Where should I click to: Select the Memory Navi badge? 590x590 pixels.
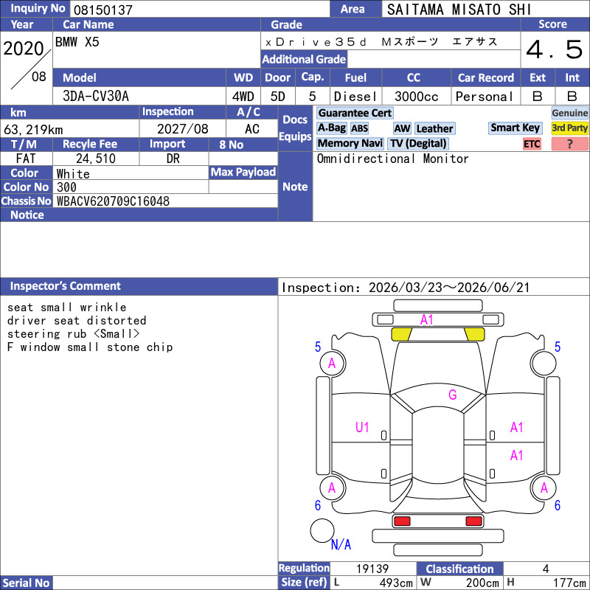click(350, 144)
